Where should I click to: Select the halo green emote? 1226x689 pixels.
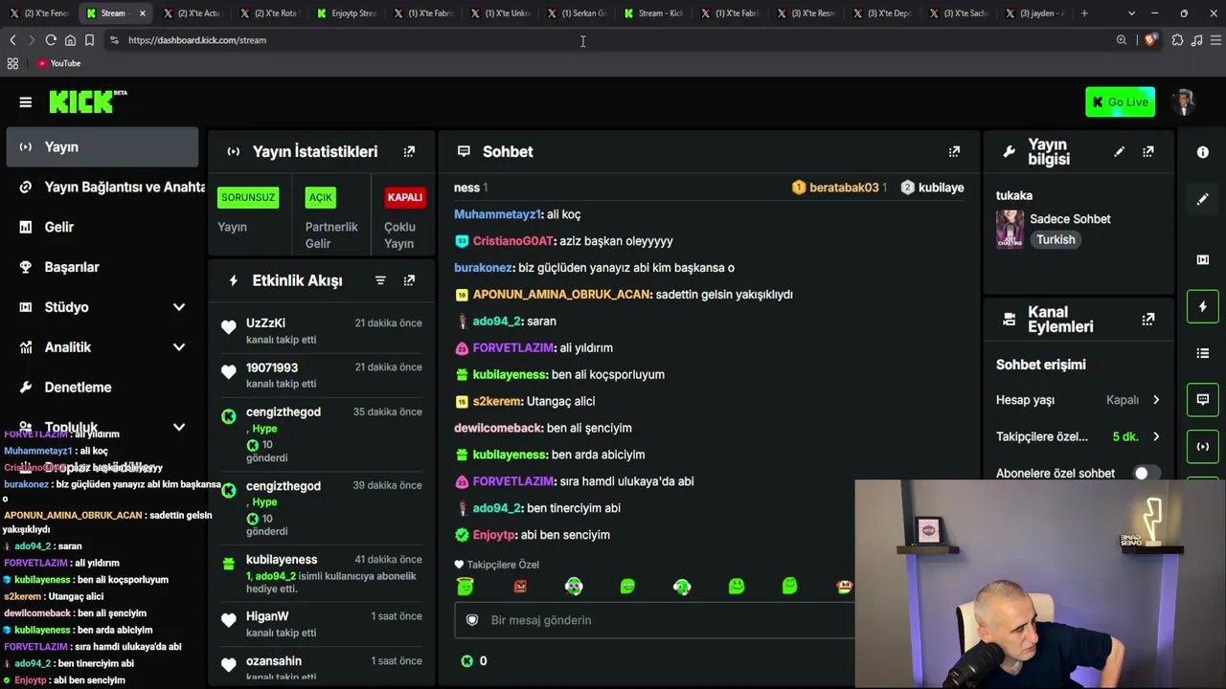tap(465, 586)
